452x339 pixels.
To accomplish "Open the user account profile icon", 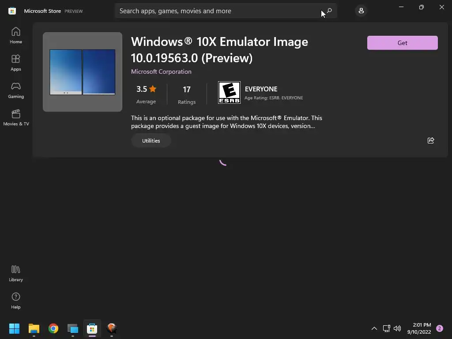I will click(361, 11).
